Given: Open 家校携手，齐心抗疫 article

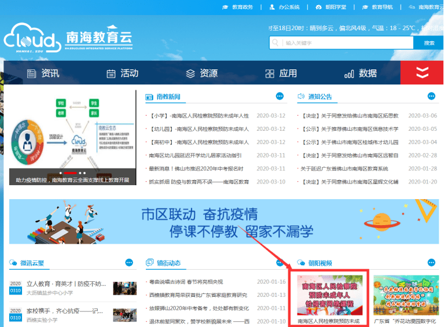Looking at the screenshot, I should 65,311.
